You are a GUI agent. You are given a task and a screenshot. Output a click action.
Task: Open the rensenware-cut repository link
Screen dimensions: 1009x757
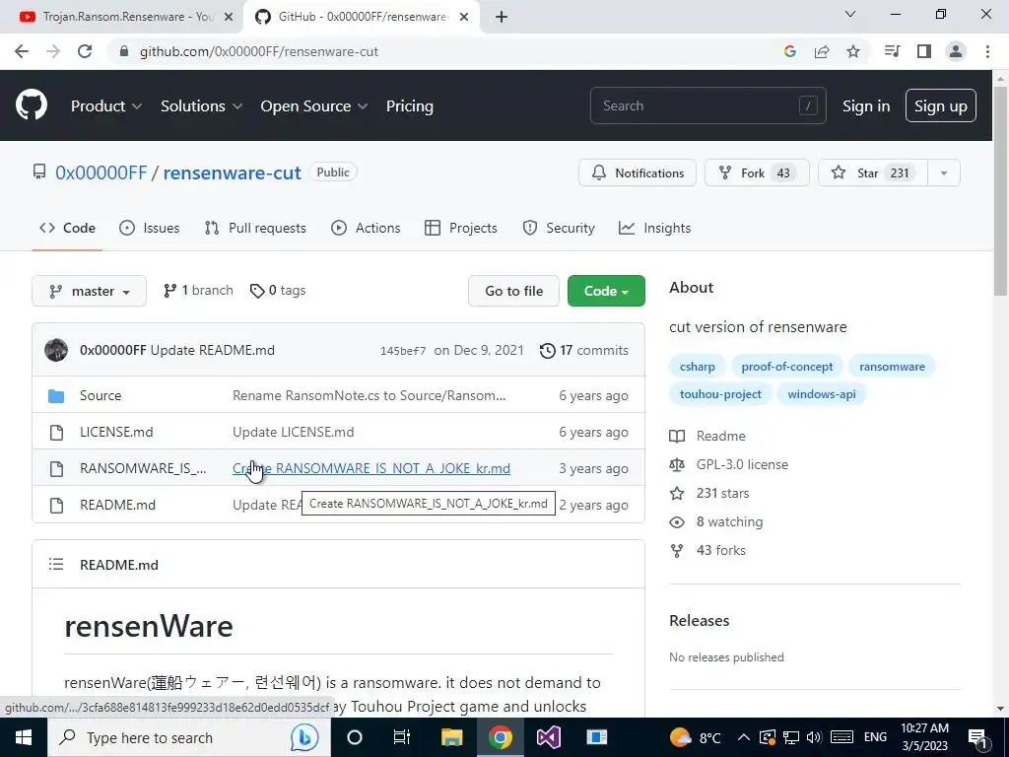pos(232,172)
